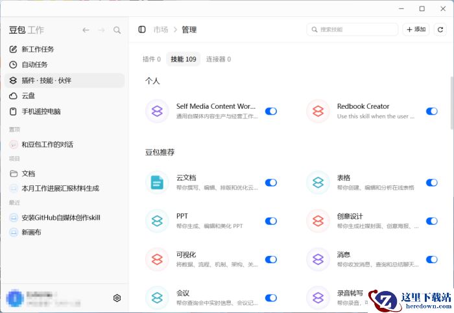This screenshot has height=313, width=454.
Task: Open 新工作任务 in sidebar
Action: pyautogui.click(x=65, y=49)
